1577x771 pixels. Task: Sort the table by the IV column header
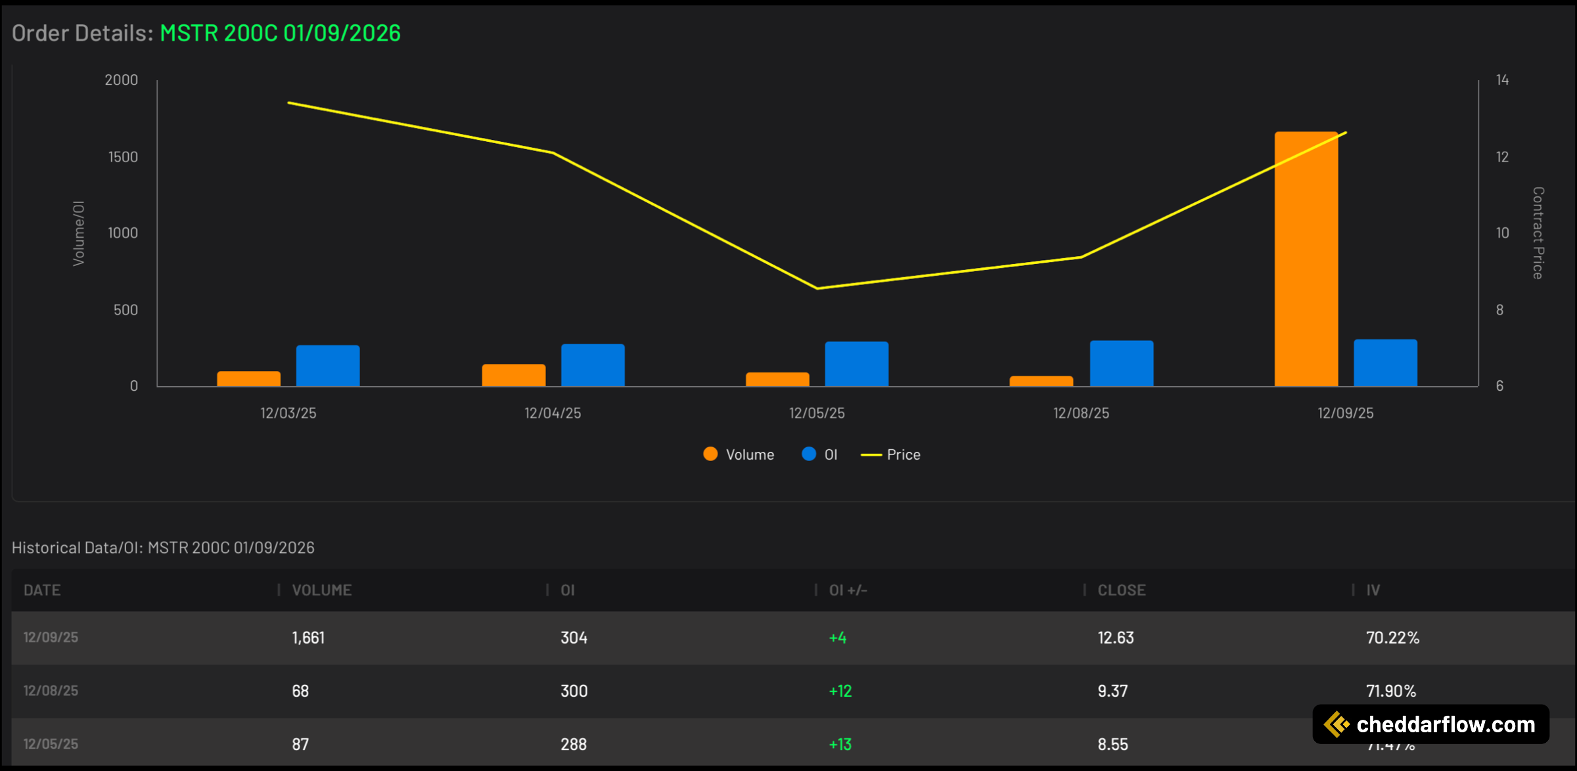[1373, 590]
